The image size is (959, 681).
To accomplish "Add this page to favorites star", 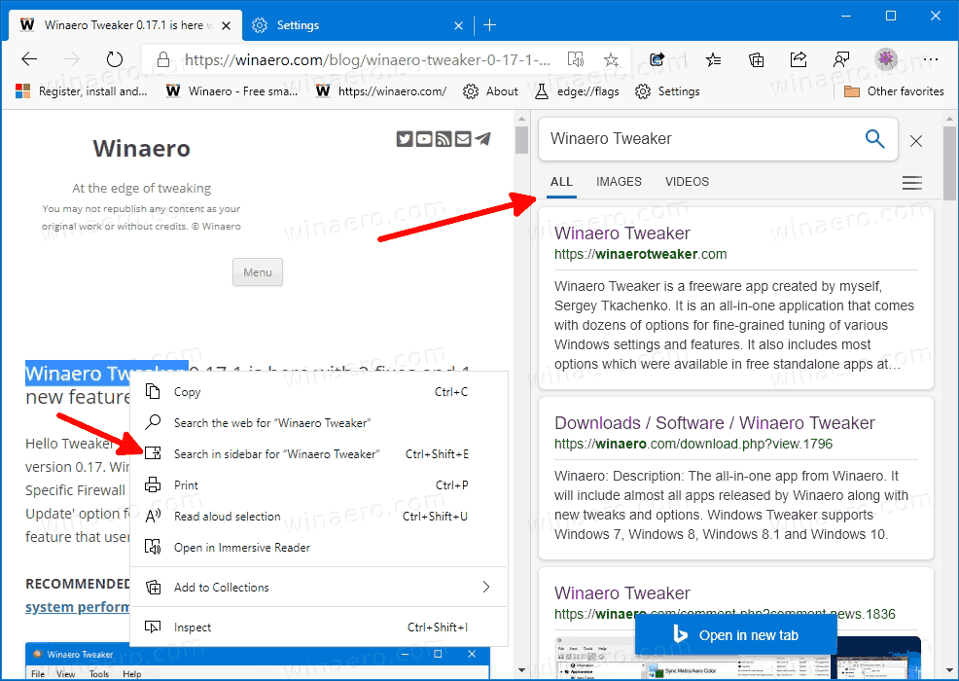I will click(611, 59).
